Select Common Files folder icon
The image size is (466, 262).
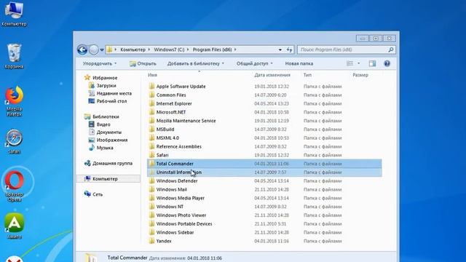click(x=151, y=95)
